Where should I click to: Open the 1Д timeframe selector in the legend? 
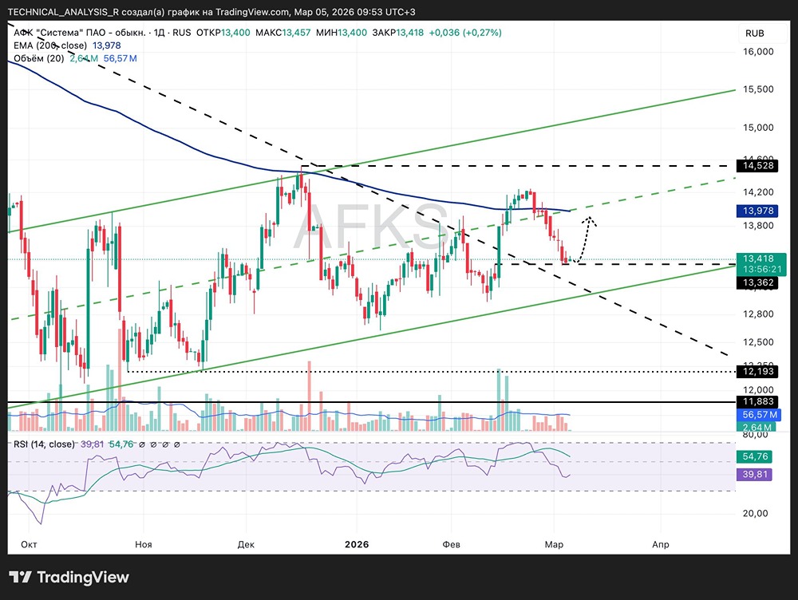(157, 33)
